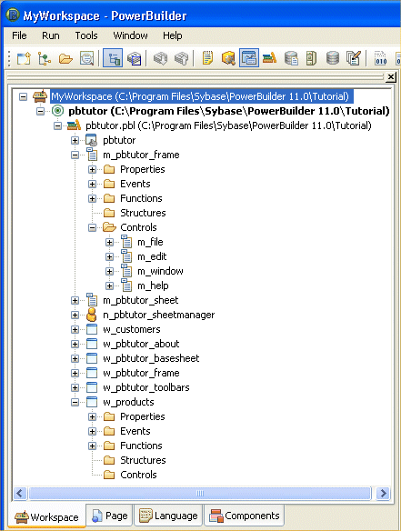Select Structures under m_pbtutor_frame
Viewport: 401px width, 531px height.
coord(143,213)
